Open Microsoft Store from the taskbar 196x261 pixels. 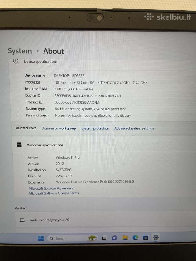[145, 238]
